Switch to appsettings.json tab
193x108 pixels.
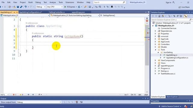click(78, 12)
